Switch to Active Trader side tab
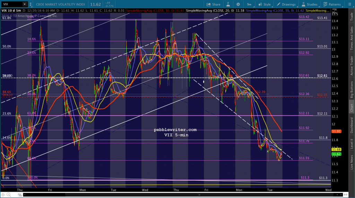The height and width of the screenshot is (198, 355). pyautogui.click(x=352, y=66)
